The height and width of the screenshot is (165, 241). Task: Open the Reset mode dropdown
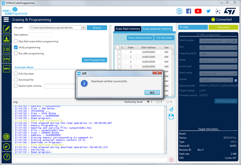click(x=218, y=73)
